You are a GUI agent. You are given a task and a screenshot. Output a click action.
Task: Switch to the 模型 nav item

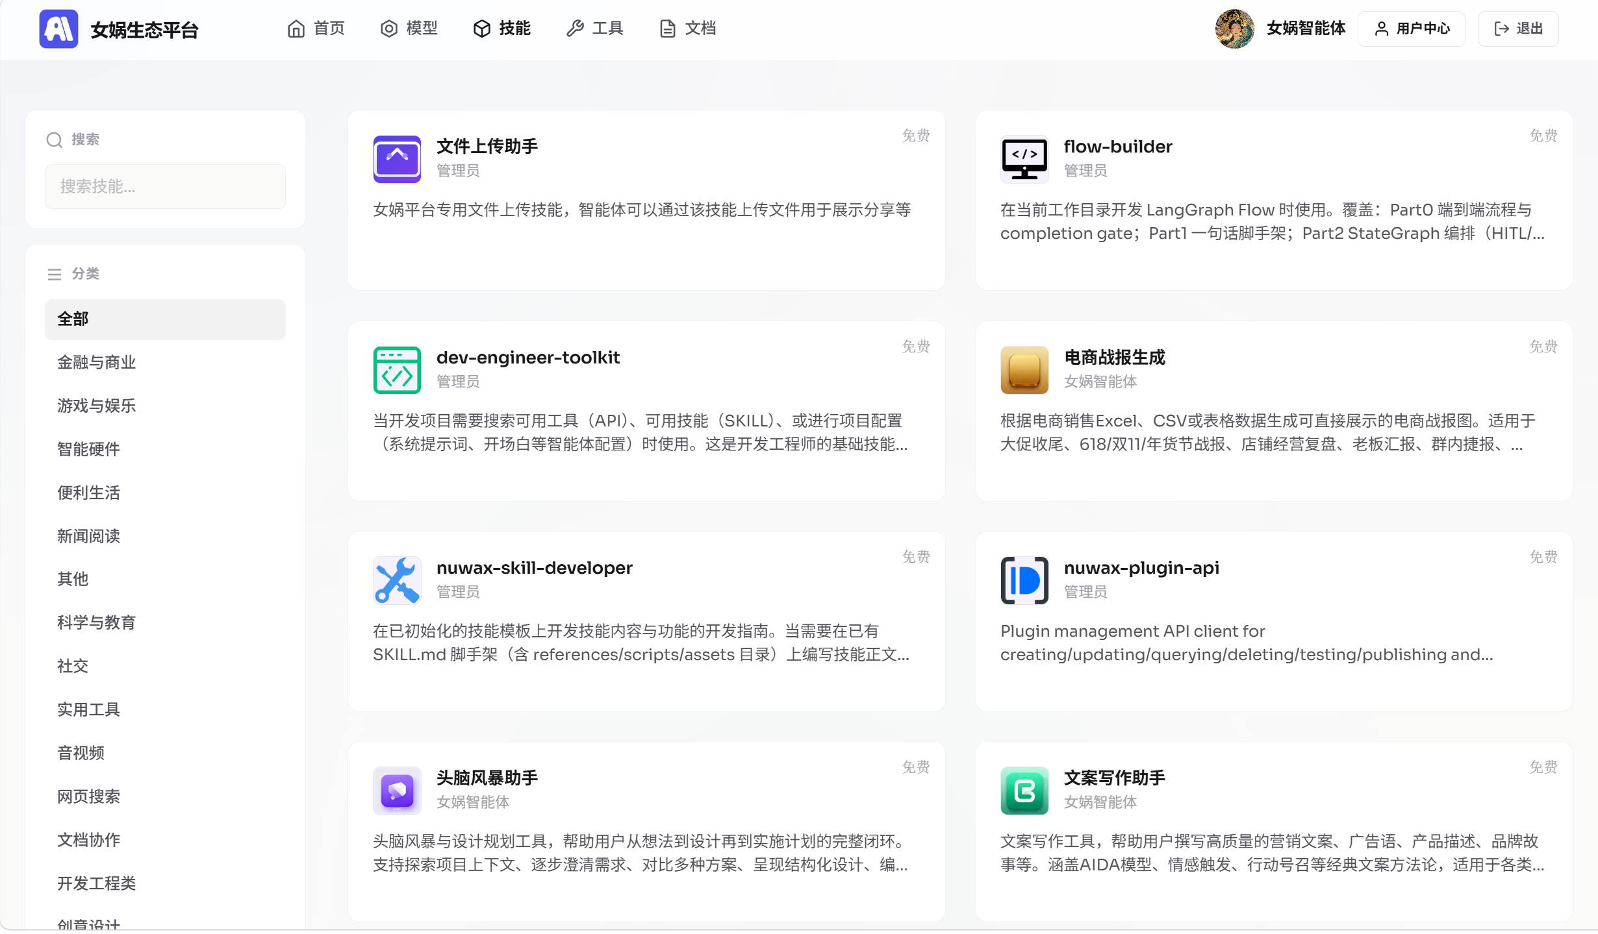click(x=409, y=29)
